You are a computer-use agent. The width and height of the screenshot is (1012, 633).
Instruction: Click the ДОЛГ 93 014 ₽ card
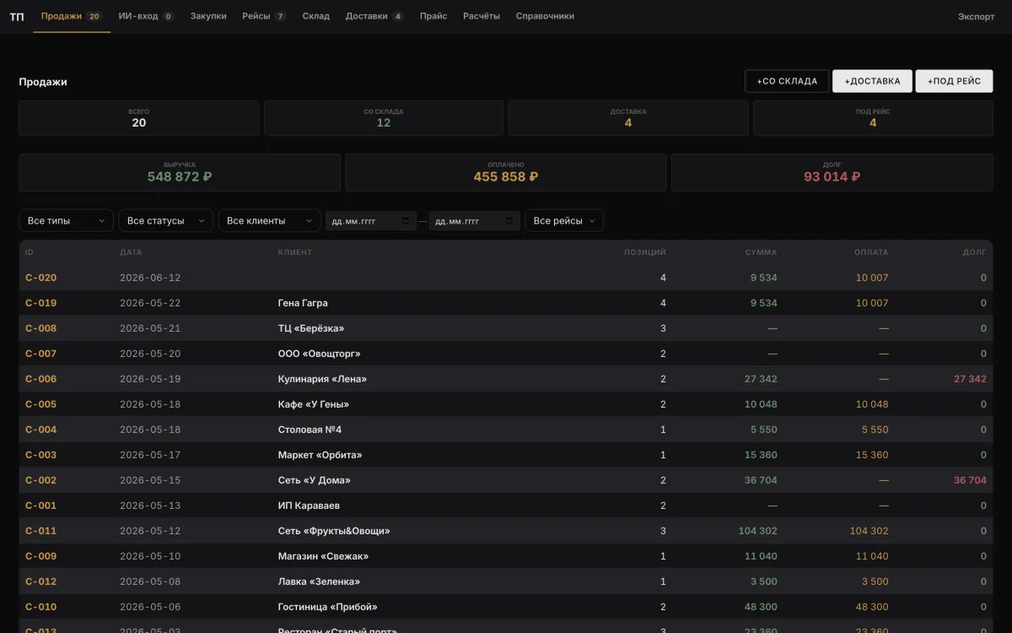pyautogui.click(x=832, y=172)
